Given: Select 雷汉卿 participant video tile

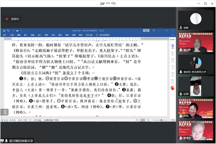Looking at the screenshot, I should [x=196, y=42].
